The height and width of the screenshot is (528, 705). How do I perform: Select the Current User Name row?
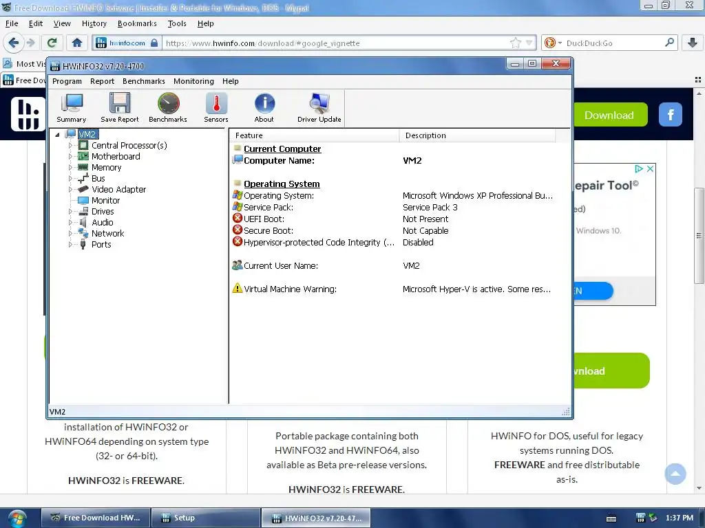[393, 266]
